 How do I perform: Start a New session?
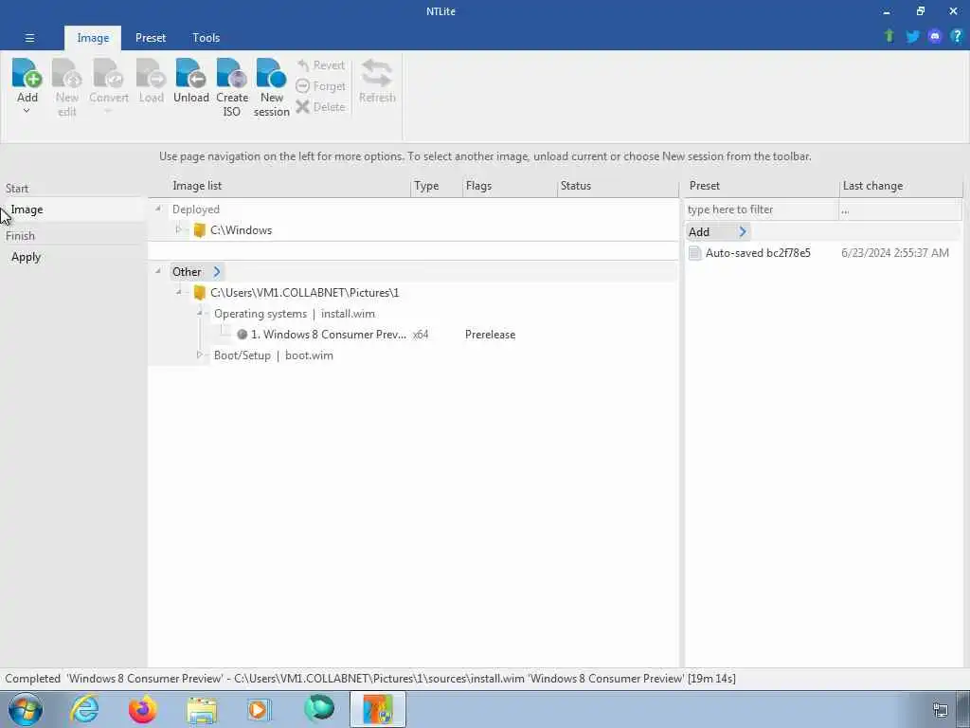pos(272,87)
